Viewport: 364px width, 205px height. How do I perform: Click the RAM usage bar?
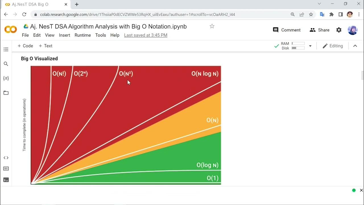(298, 44)
